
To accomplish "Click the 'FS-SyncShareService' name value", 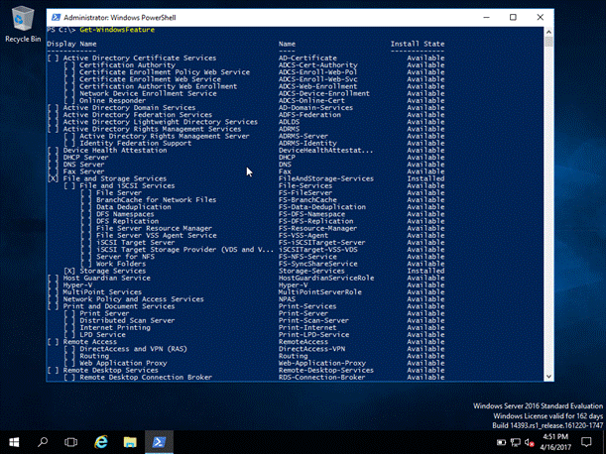I will pos(318,264).
